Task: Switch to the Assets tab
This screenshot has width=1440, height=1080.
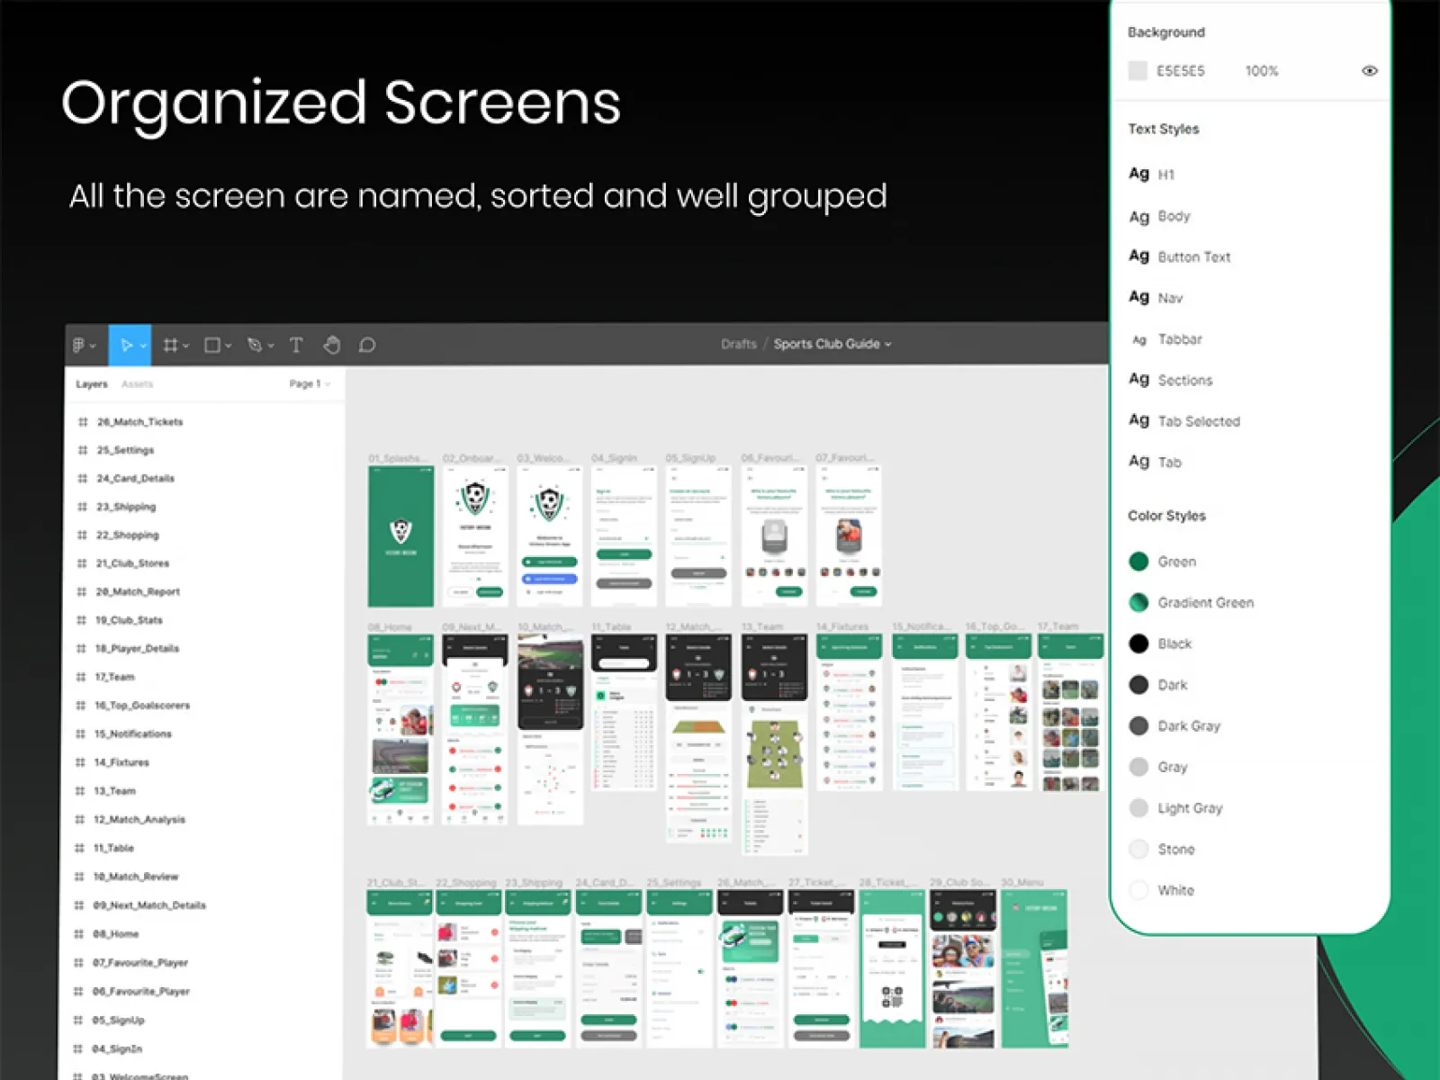Action: [136, 383]
